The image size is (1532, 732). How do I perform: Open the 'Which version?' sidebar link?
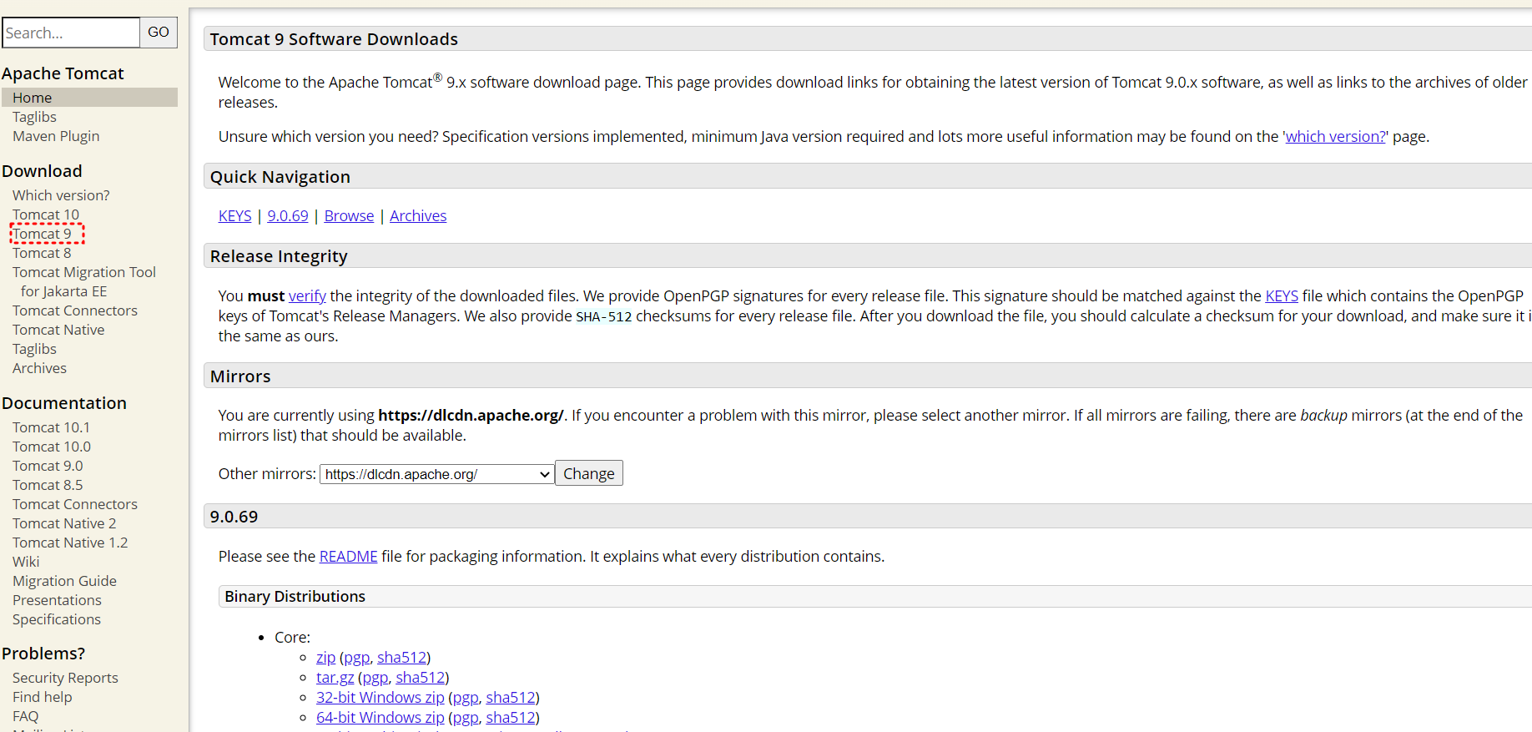point(61,195)
